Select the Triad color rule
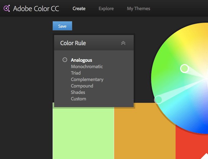The width and height of the screenshot is (208, 159). pos(76,73)
